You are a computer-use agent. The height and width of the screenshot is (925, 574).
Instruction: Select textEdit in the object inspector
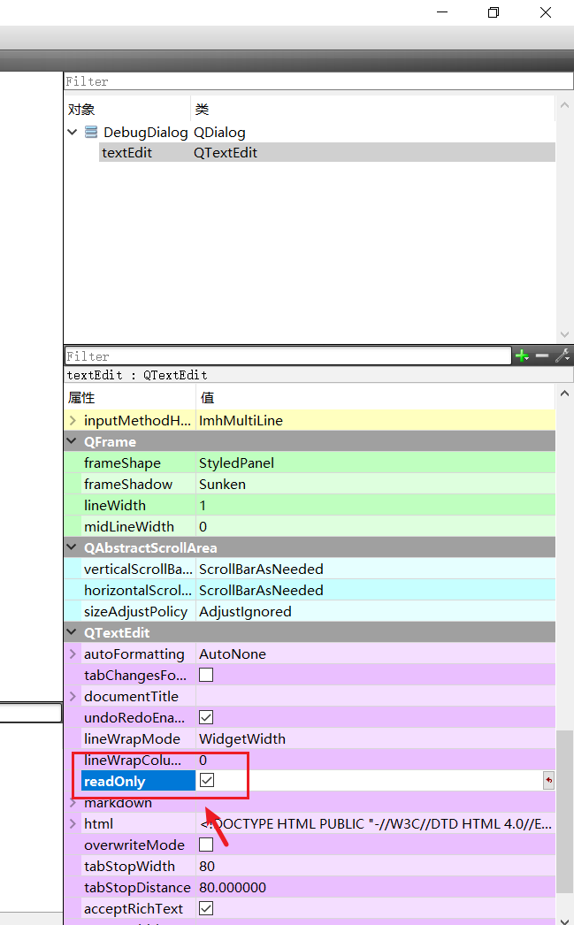coord(127,153)
